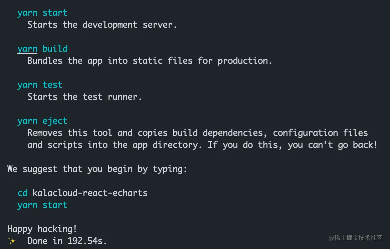Click the cyan 'cd' command
This screenshot has height=249, width=390.
click(22, 193)
